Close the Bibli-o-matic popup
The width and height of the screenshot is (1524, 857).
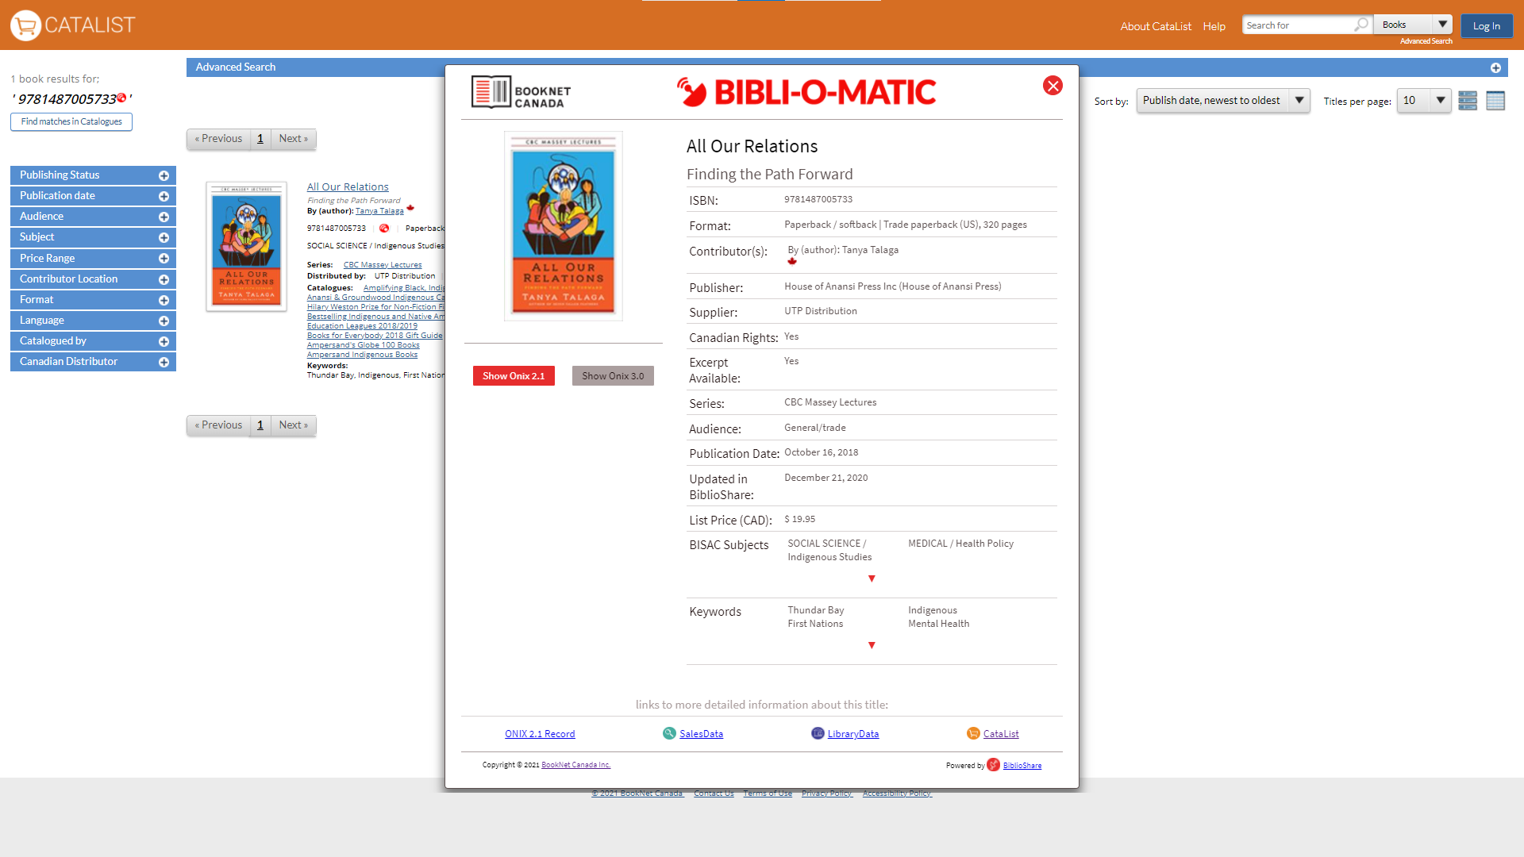point(1053,86)
